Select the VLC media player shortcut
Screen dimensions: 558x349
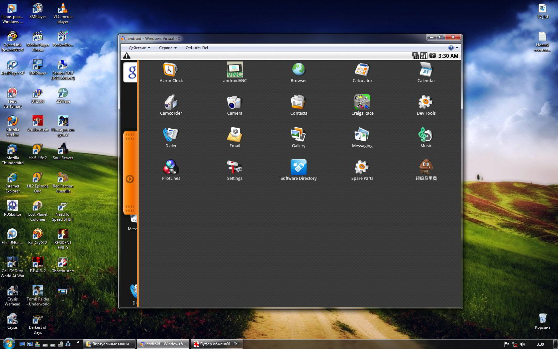pyautogui.click(x=63, y=13)
